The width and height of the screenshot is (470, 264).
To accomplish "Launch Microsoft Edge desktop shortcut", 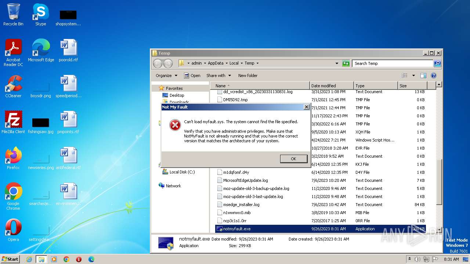I will (x=41, y=51).
